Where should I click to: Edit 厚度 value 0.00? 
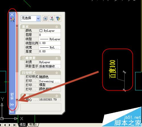(50, 52)
